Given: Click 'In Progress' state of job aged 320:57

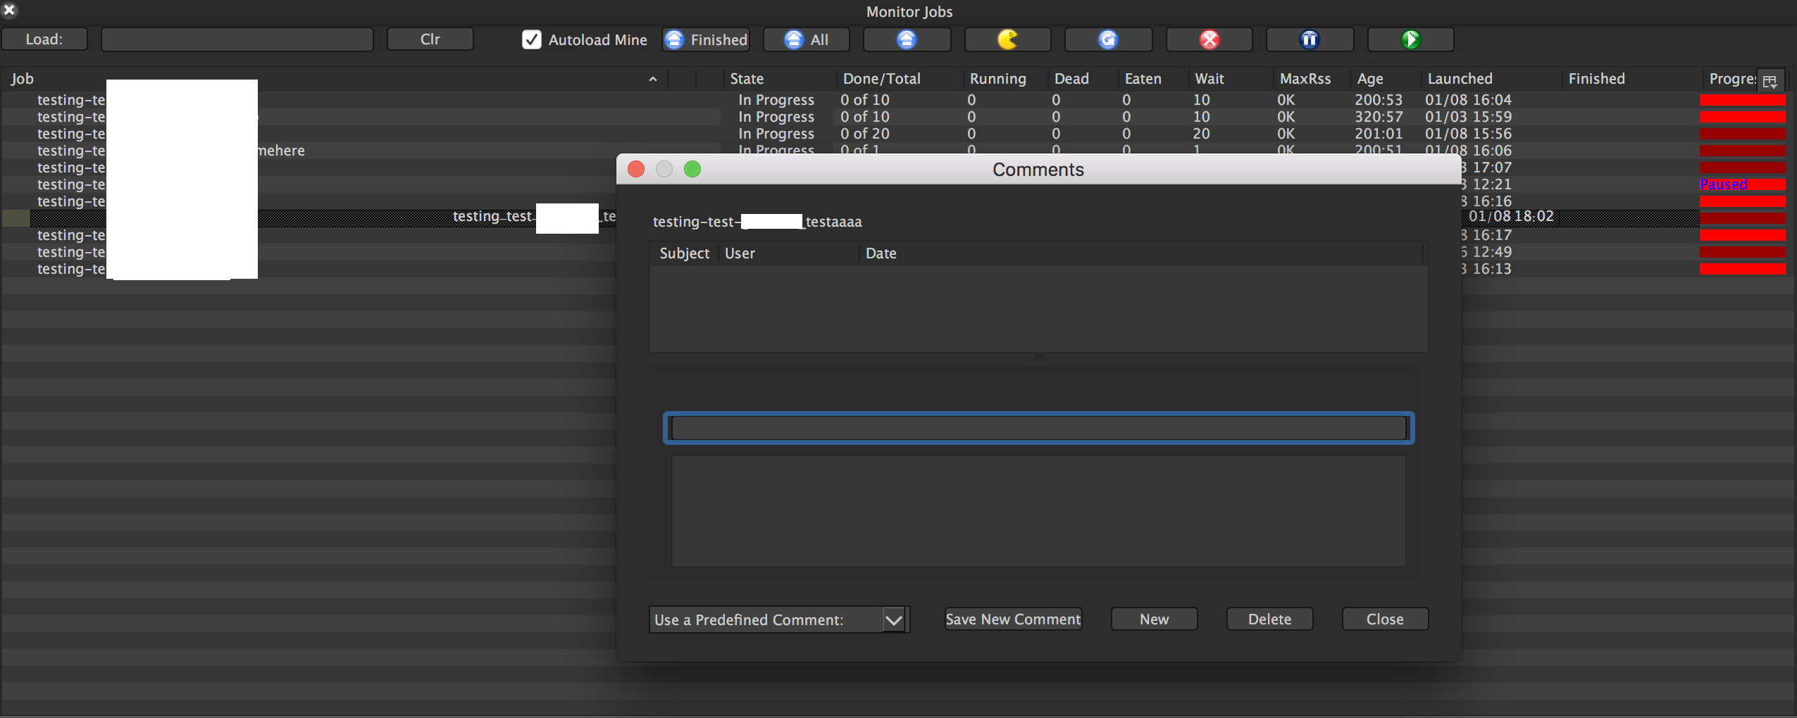Looking at the screenshot, I should [x=776, y=117].
